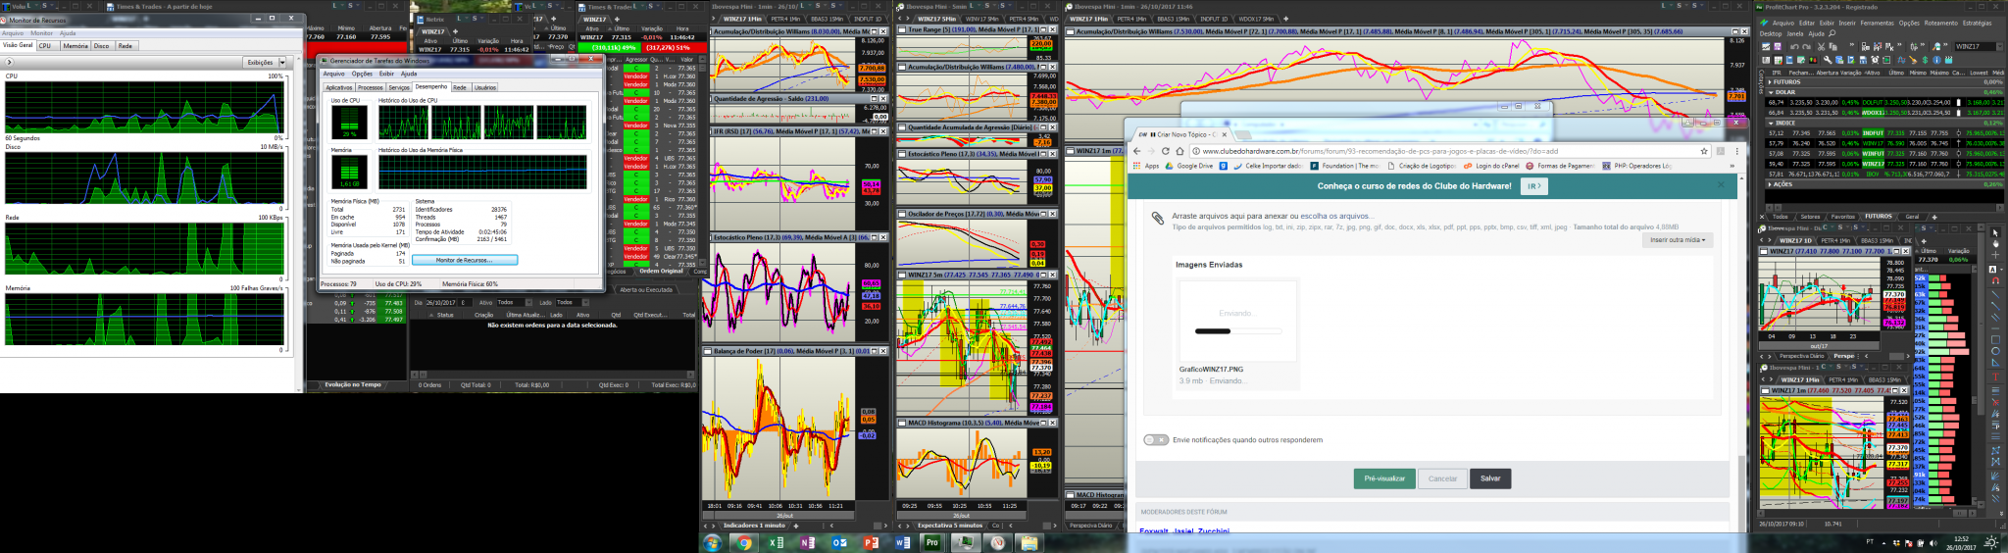2008x553 pixels.
Task: Click the IR button in the banner
Action: click(1533, 185)
